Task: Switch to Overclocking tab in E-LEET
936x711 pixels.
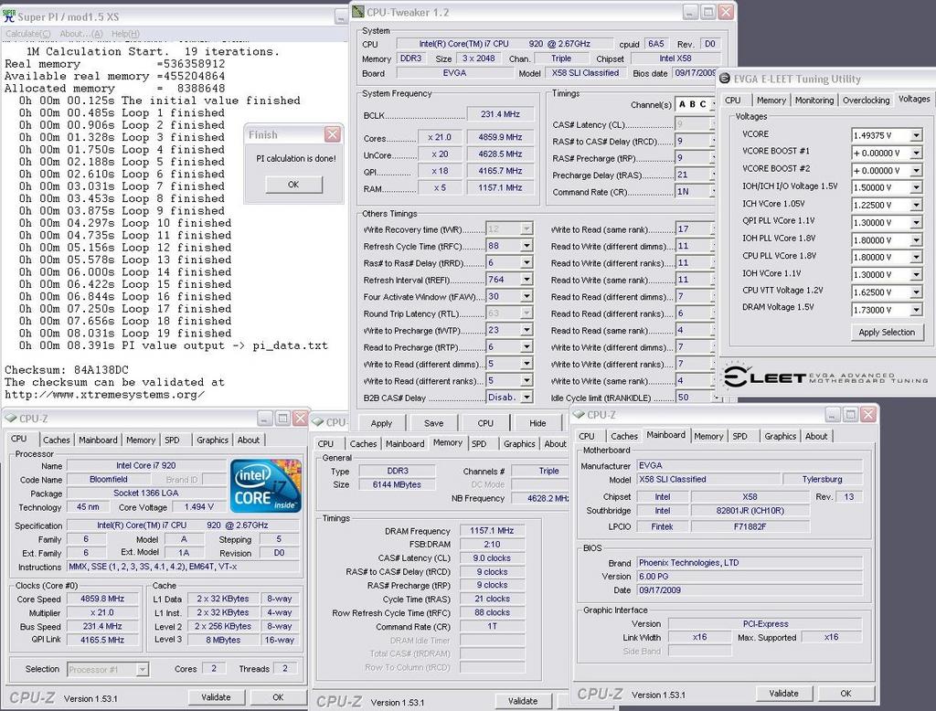Action: click(x=866, y=101)
